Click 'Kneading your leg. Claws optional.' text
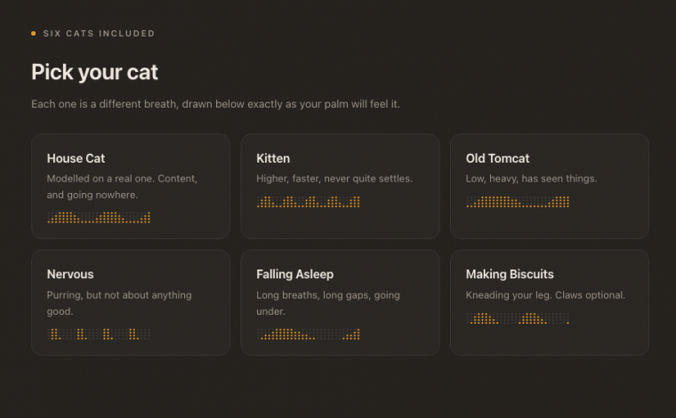The width and height of the screenshot is (676, 418). (545, 294)
